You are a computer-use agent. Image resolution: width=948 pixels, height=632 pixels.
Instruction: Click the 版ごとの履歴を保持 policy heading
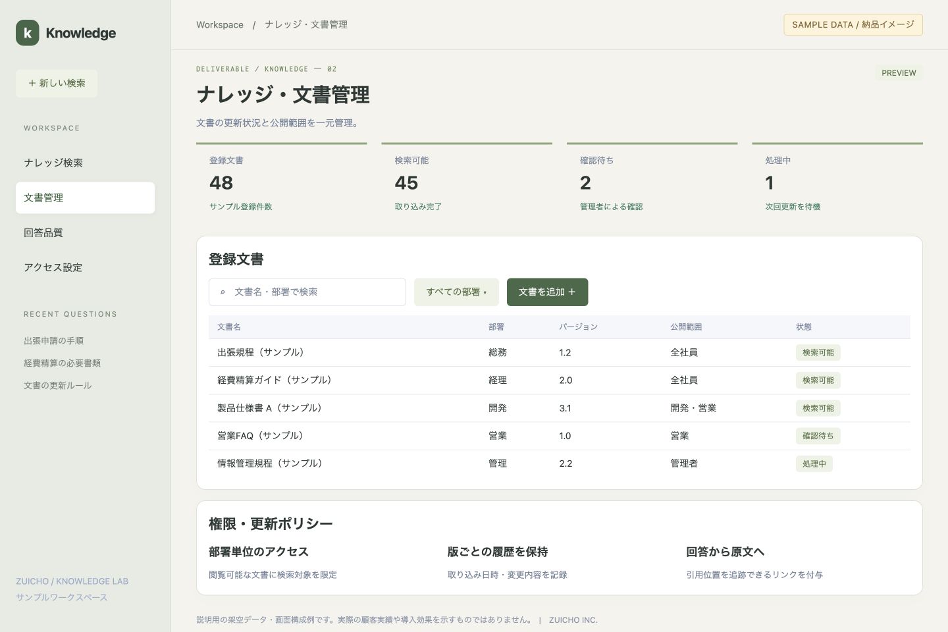[x=498, y=552]
